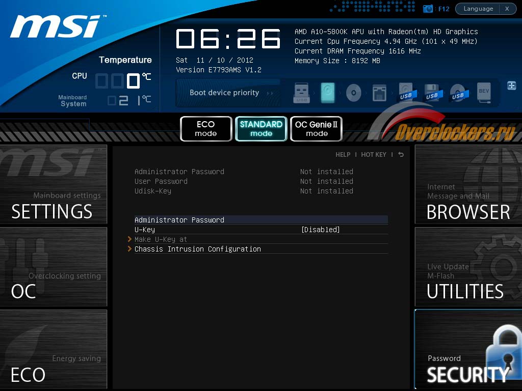The height and width of the screenshot is (391, 522).
Task: Open the SECURITY password section
Action: point(468,349)
